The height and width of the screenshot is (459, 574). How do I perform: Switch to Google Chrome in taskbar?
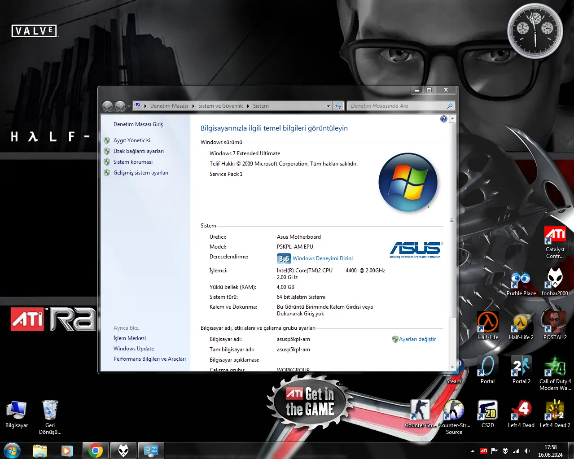95,450
